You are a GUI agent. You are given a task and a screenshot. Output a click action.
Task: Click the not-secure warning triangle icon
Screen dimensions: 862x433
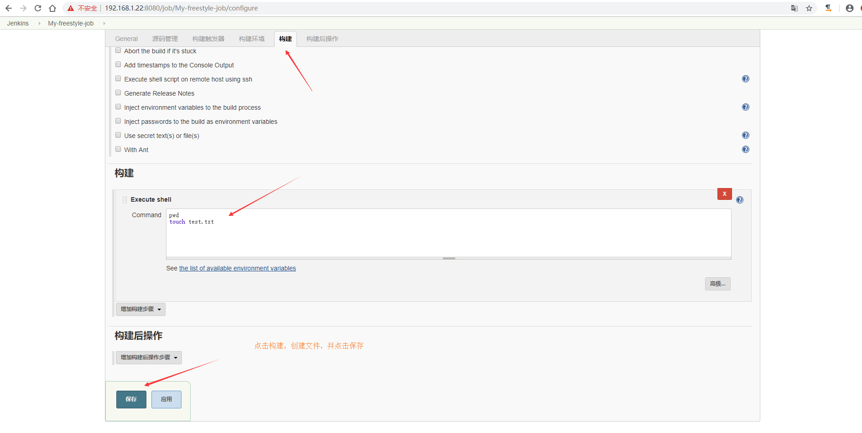pyautogui.click(x=71, y=8)
